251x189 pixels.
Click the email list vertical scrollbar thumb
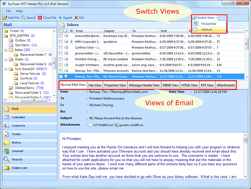[247, 44]
